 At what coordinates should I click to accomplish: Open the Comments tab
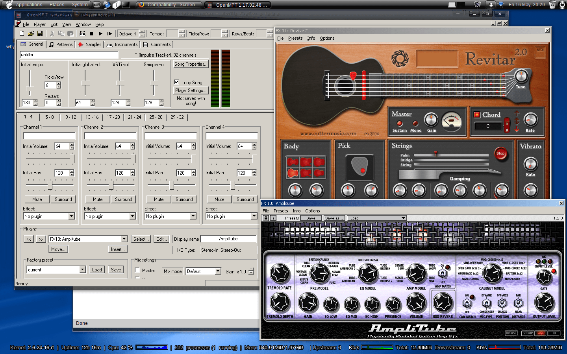click(157, 44)
